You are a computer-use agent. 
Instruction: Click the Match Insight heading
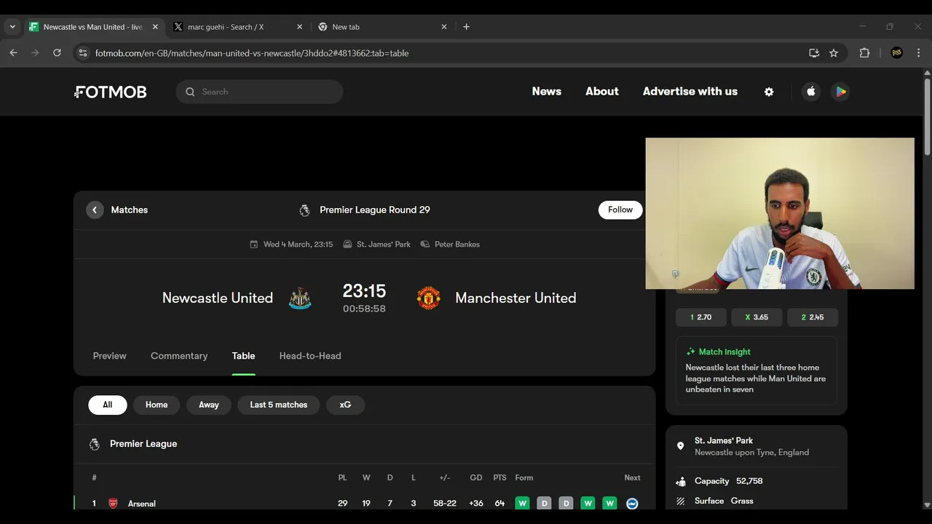[724, 352]
